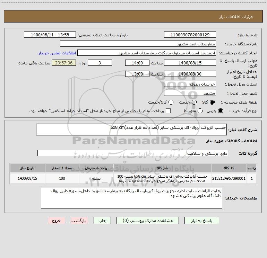Click the validity time field 13:00
Viewport: 267px width, 258px height.
[x=137, y=74]
